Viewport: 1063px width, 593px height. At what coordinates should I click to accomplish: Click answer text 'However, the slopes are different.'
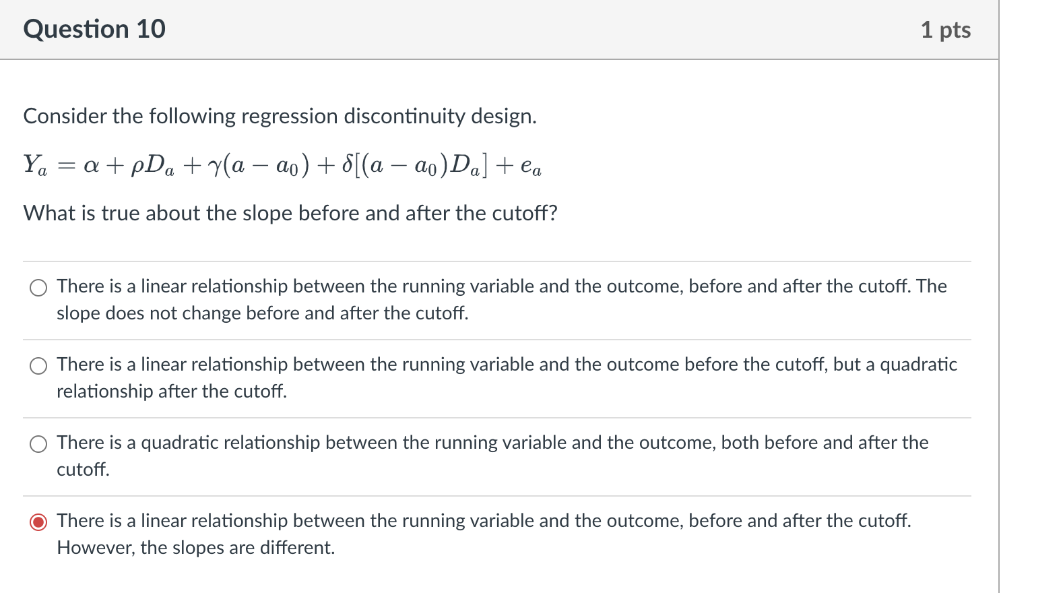coord(196,548)
